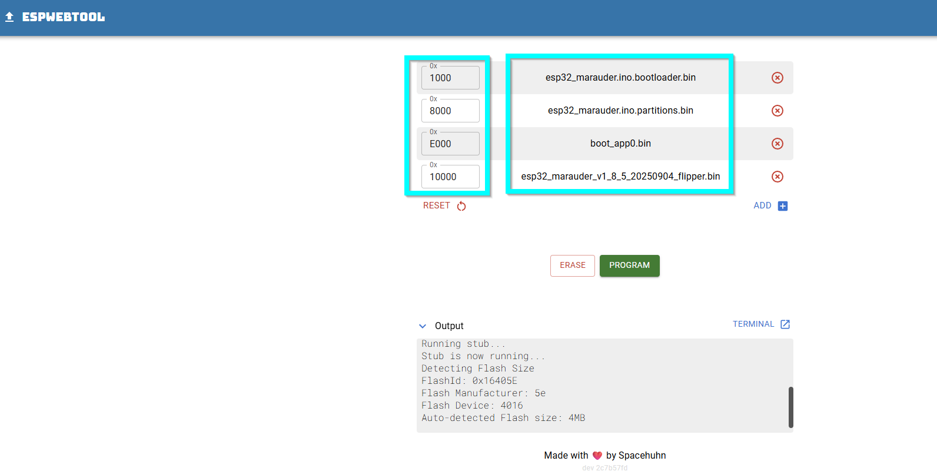Click the ADD text label
Viewport: 937px width, 471px height.
point(762,205)
